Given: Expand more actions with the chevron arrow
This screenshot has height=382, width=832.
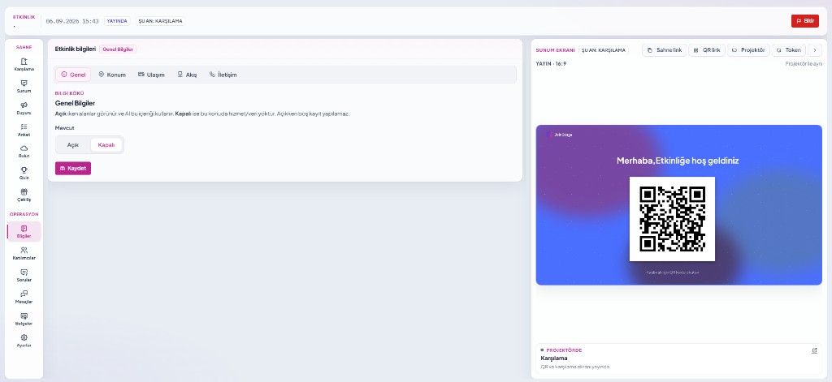Looking at the screenshot, I should 815,50.
